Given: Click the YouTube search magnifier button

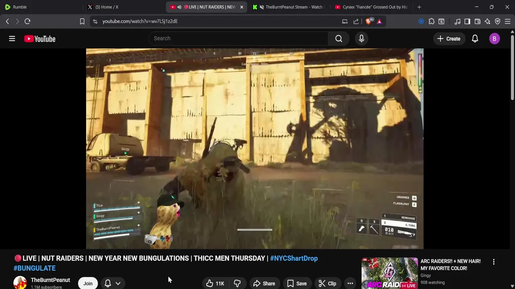Looking at the screenshot, I should pos(339,39).
